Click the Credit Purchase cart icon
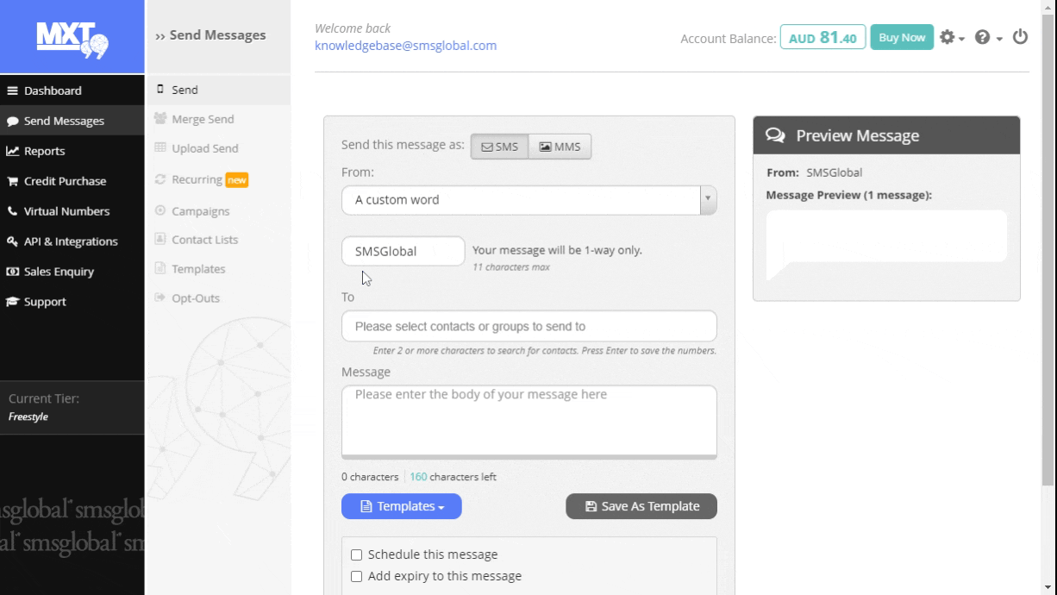Viewport: 1057px width, 595px height. [x=13, y=181]
